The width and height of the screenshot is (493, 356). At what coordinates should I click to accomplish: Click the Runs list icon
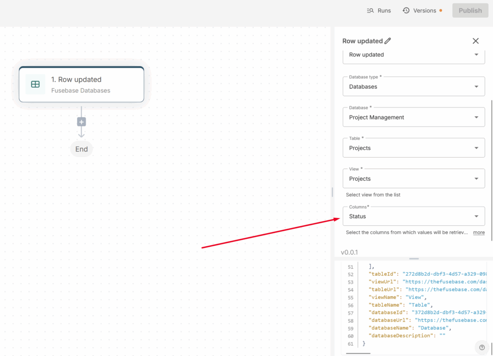pos(370,11)
